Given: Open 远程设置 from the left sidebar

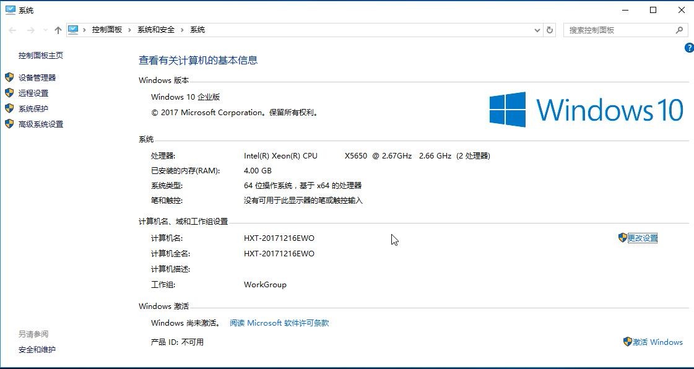Looking at the screenshot, I should (33, 93).
